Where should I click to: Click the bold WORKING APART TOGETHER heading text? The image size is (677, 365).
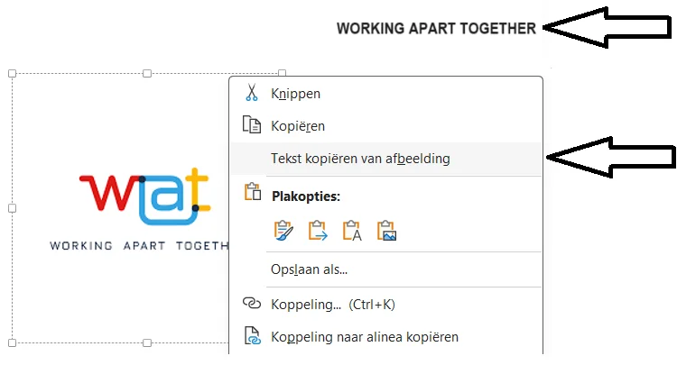pyautogui.click(x=436, y=29)
